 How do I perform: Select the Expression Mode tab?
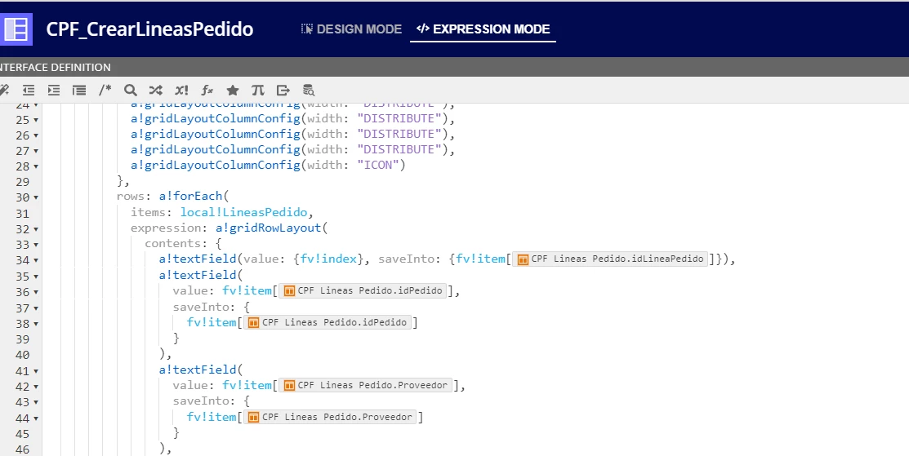[x=483, y=29]
